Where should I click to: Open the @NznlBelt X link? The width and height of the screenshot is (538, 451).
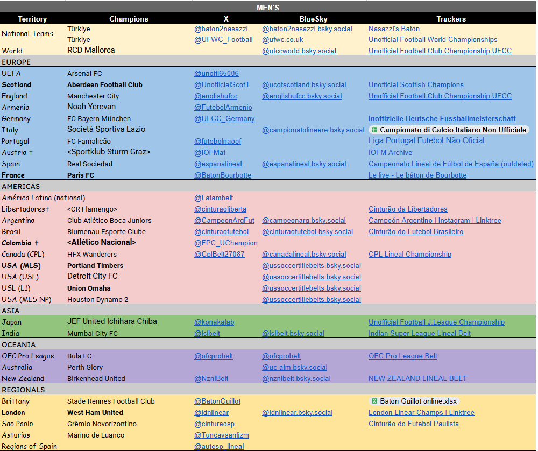click(x=211, y=379)
